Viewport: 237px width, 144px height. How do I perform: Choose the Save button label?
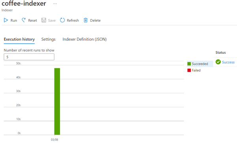point(52,21)
